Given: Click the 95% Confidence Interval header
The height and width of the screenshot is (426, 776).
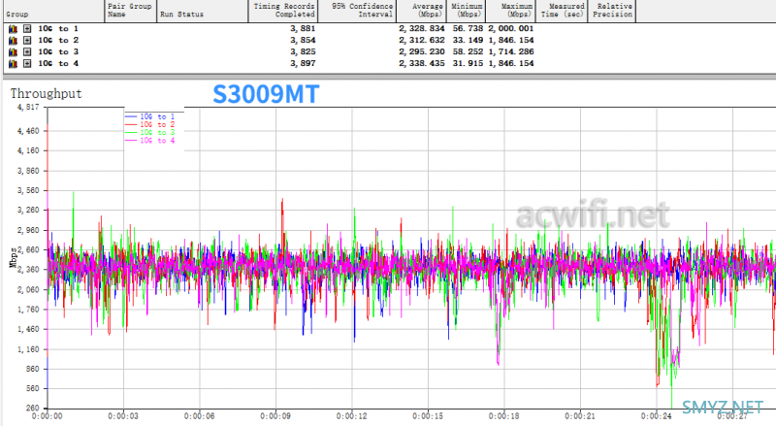Looking at the screenshot, I should 357,11.
